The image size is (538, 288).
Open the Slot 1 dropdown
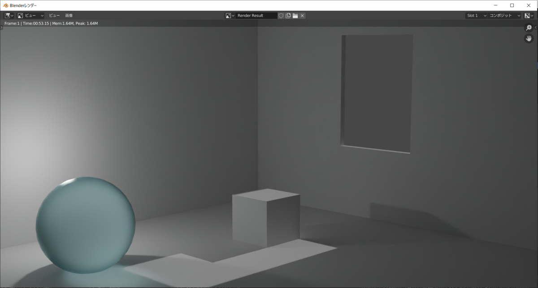476,15
